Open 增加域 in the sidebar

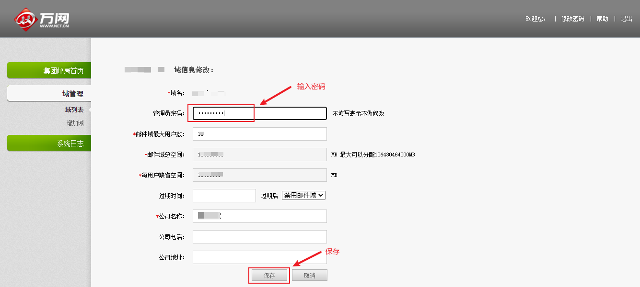point(75,123)
